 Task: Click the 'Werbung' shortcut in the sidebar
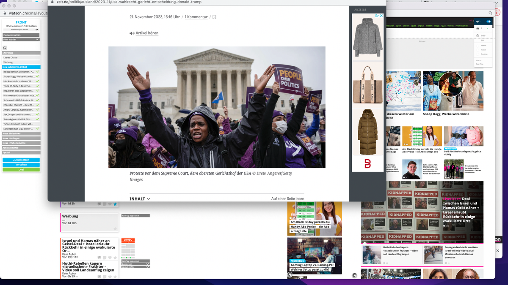(21, 62)
